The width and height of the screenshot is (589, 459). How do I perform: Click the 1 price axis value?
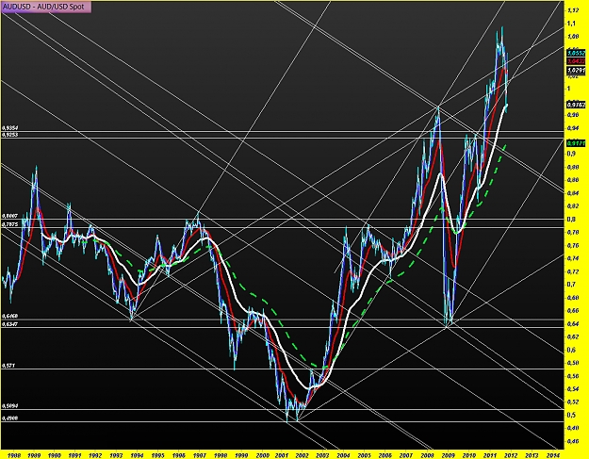point(568,89)
